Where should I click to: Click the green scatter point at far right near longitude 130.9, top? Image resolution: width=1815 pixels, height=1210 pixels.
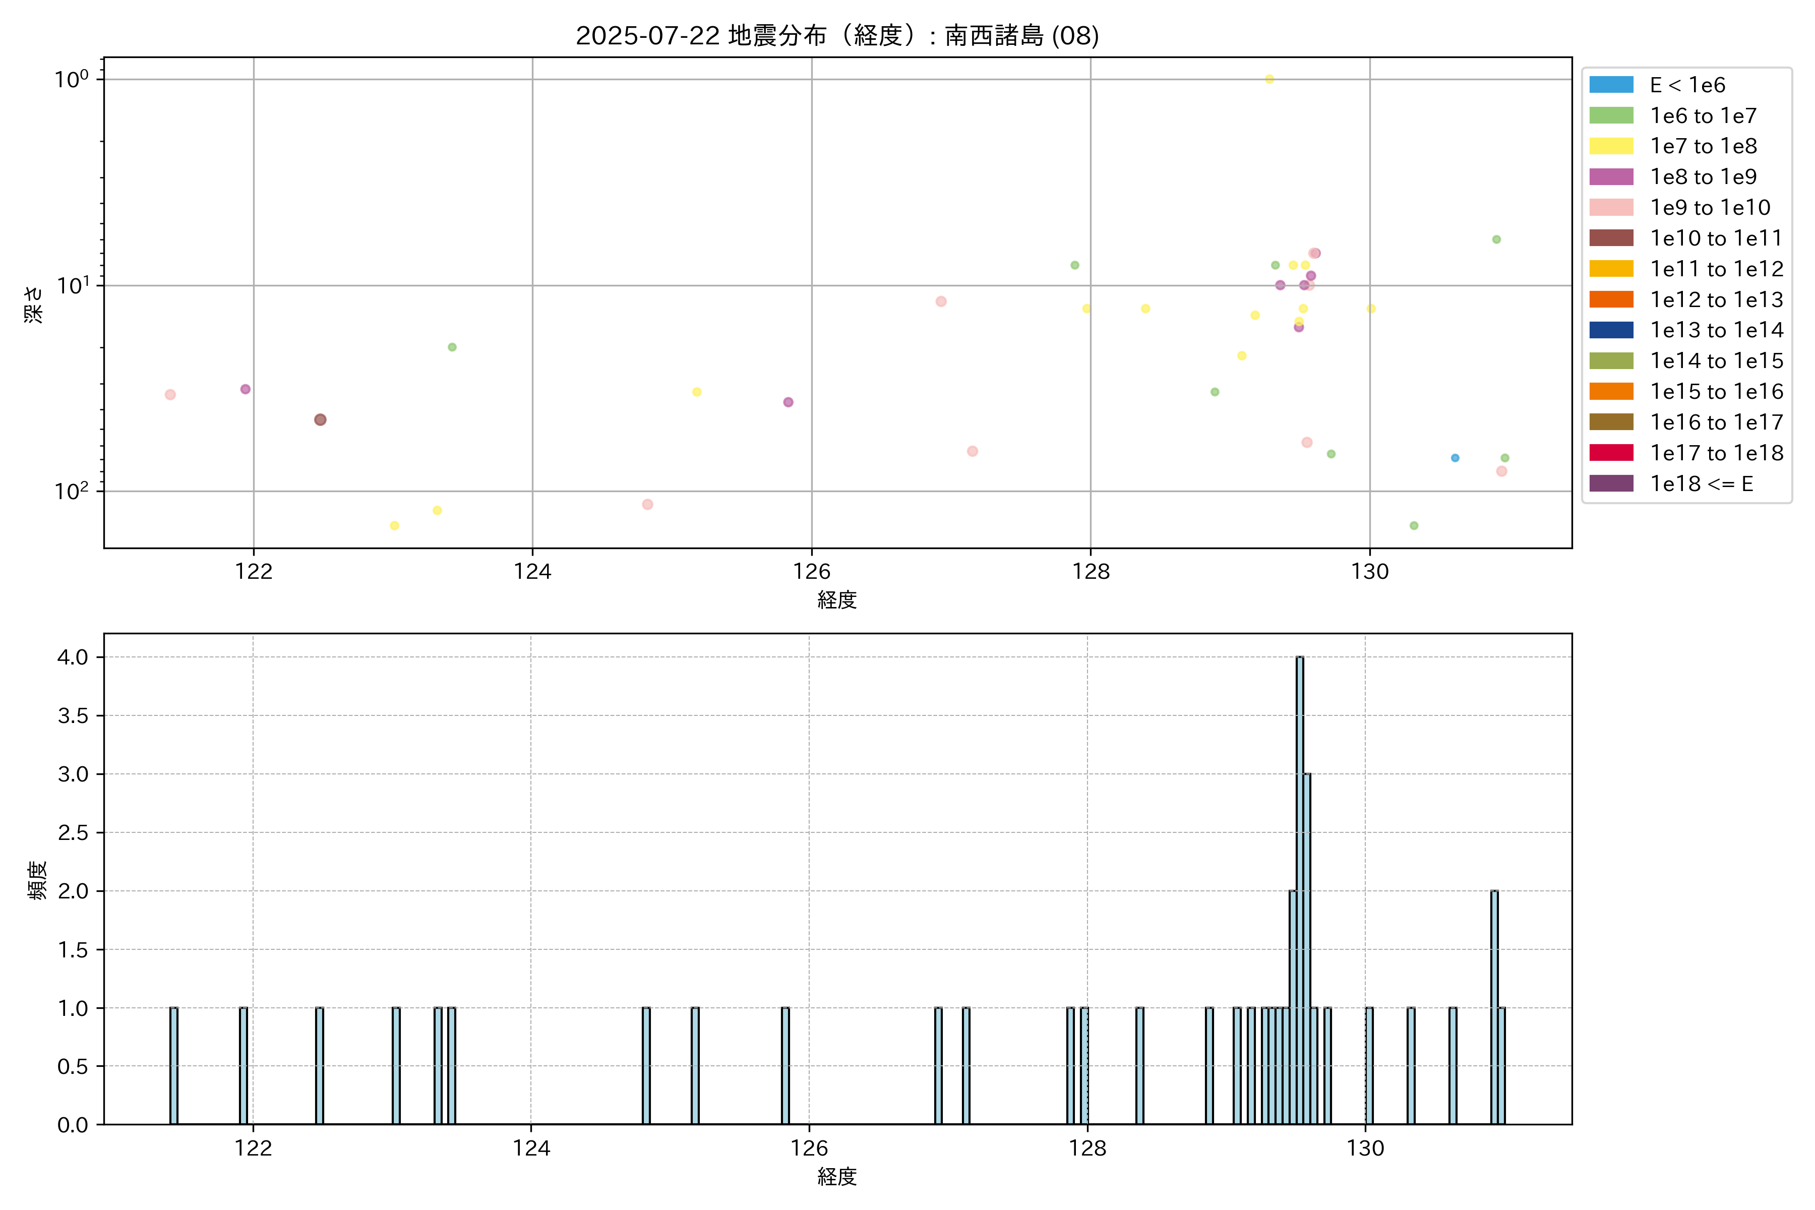(x=1496, y=239)
